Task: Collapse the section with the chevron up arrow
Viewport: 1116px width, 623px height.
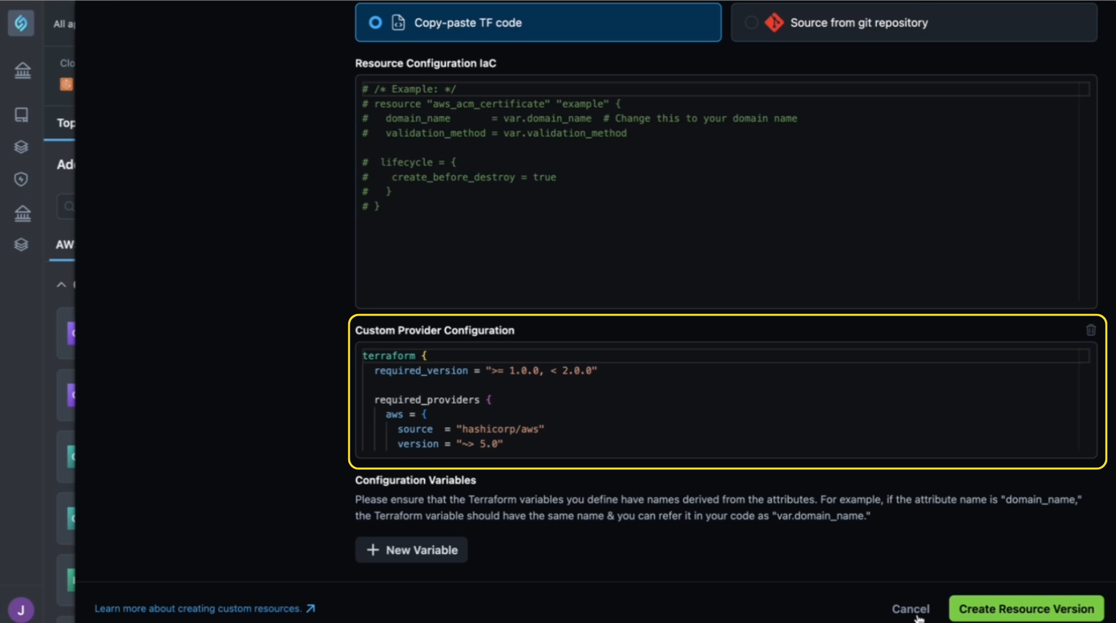Action: pyautogui.click(x=61, y=285)
